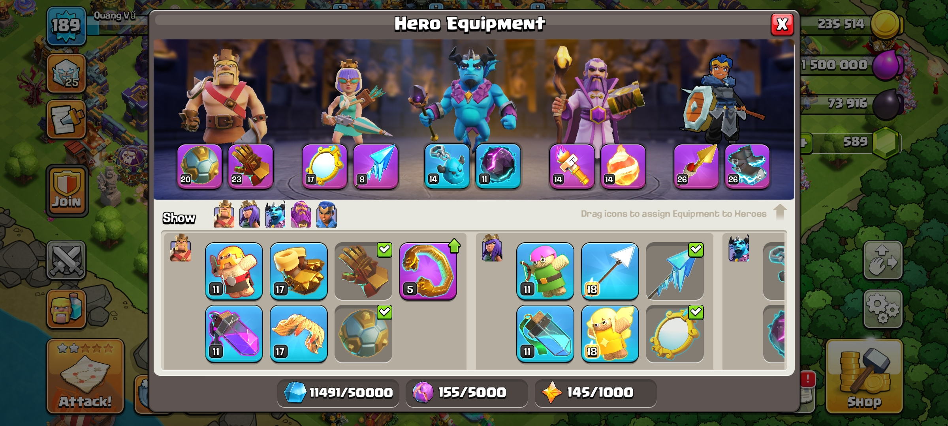Pick the Rage Vial equipment level 11
The width and height of the screenshot is (948, 426).
(x=234, y=334)
